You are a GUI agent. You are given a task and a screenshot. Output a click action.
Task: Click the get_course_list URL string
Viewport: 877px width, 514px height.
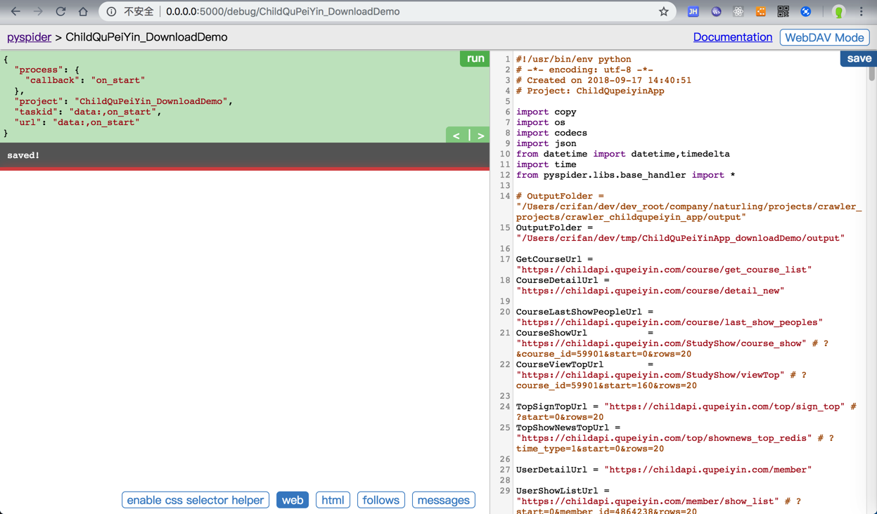click(664, 270)
